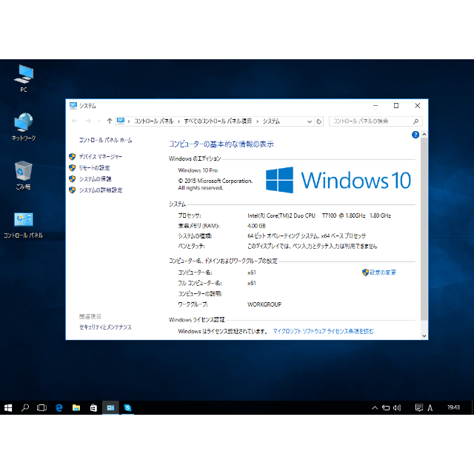This screenshot has height=474, width=474.
Task: Open recent locations dropdown arrow
Action: tap(99, 121)
